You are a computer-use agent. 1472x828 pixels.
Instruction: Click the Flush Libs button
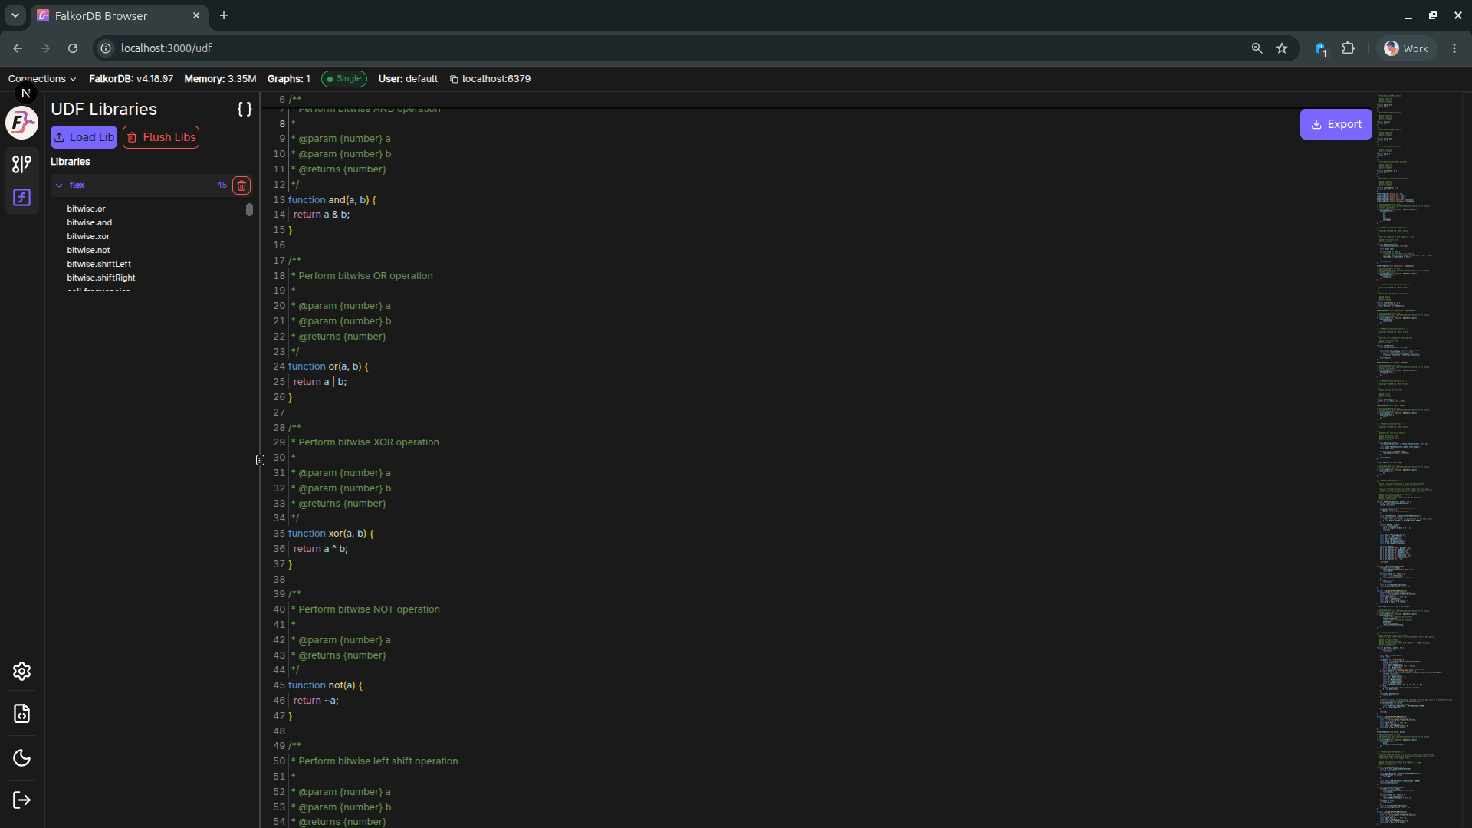click(x=161, y=137)
